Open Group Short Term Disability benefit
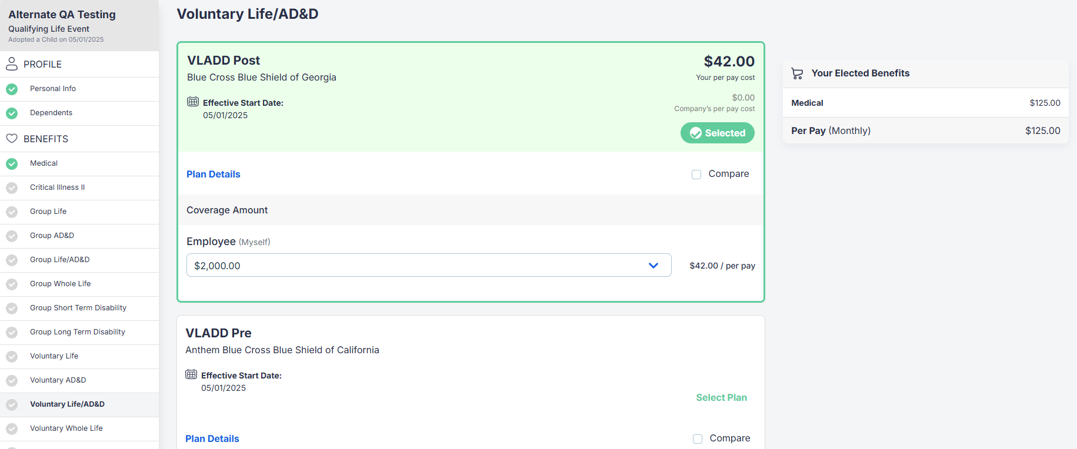Image resolution: width=1077 pixels, height=449 pixels. [x=79, y=308]
